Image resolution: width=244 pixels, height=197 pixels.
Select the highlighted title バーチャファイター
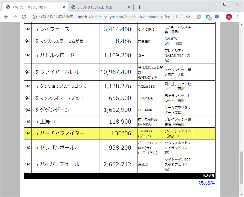pos(62,133)
